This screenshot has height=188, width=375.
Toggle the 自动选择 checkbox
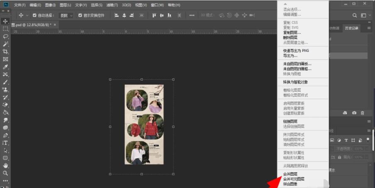pos(35,15)
